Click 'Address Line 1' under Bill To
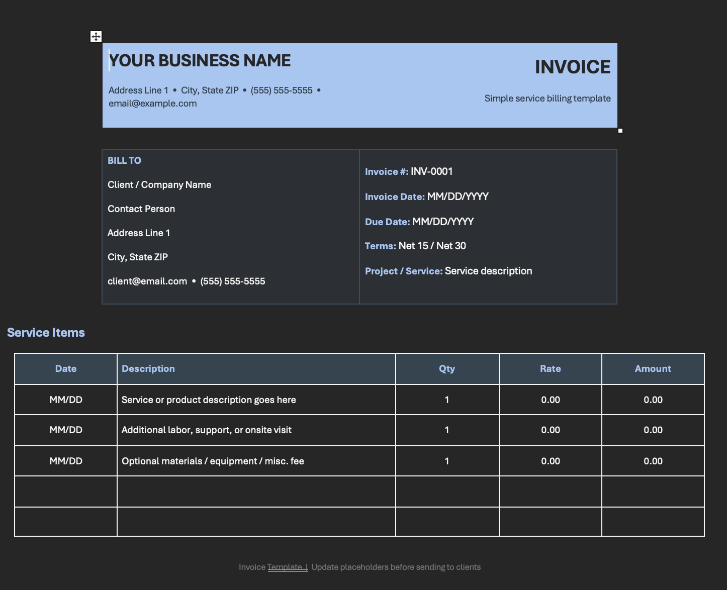The width and height of the screenshot is (727, 590). click(139, 233)
